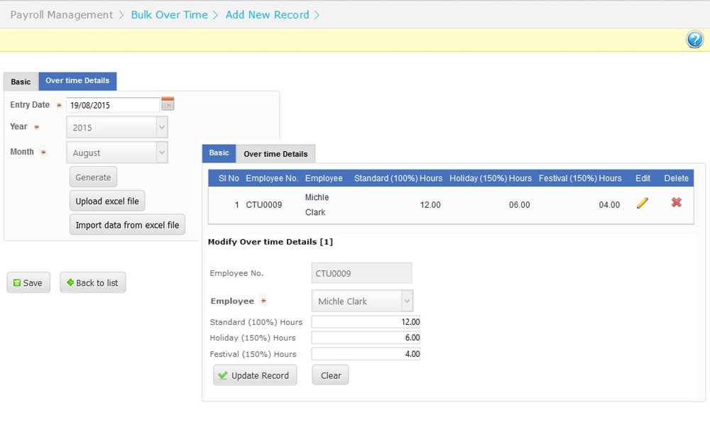Open the Employee Michle Clark dropdown
710x425 pixels.
pyautogui.click(x=407, y=301)
